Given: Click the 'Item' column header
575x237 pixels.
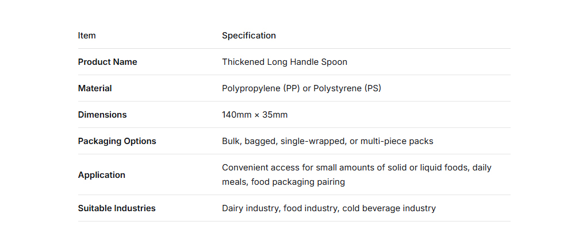Looking at the screenshot, I should 87,36.
